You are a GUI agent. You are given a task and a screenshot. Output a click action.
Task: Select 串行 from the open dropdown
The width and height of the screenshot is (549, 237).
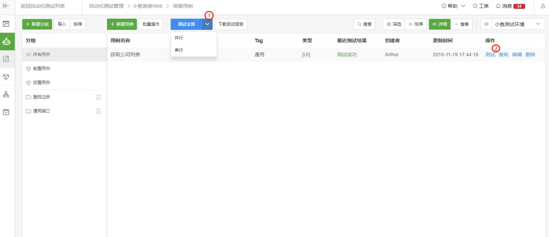tap(179, 50)
